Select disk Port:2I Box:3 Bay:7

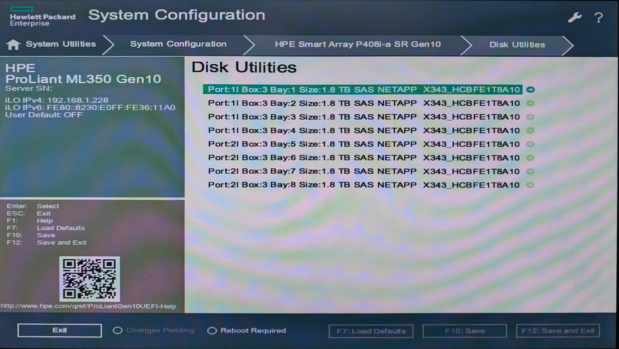(364, 172)
